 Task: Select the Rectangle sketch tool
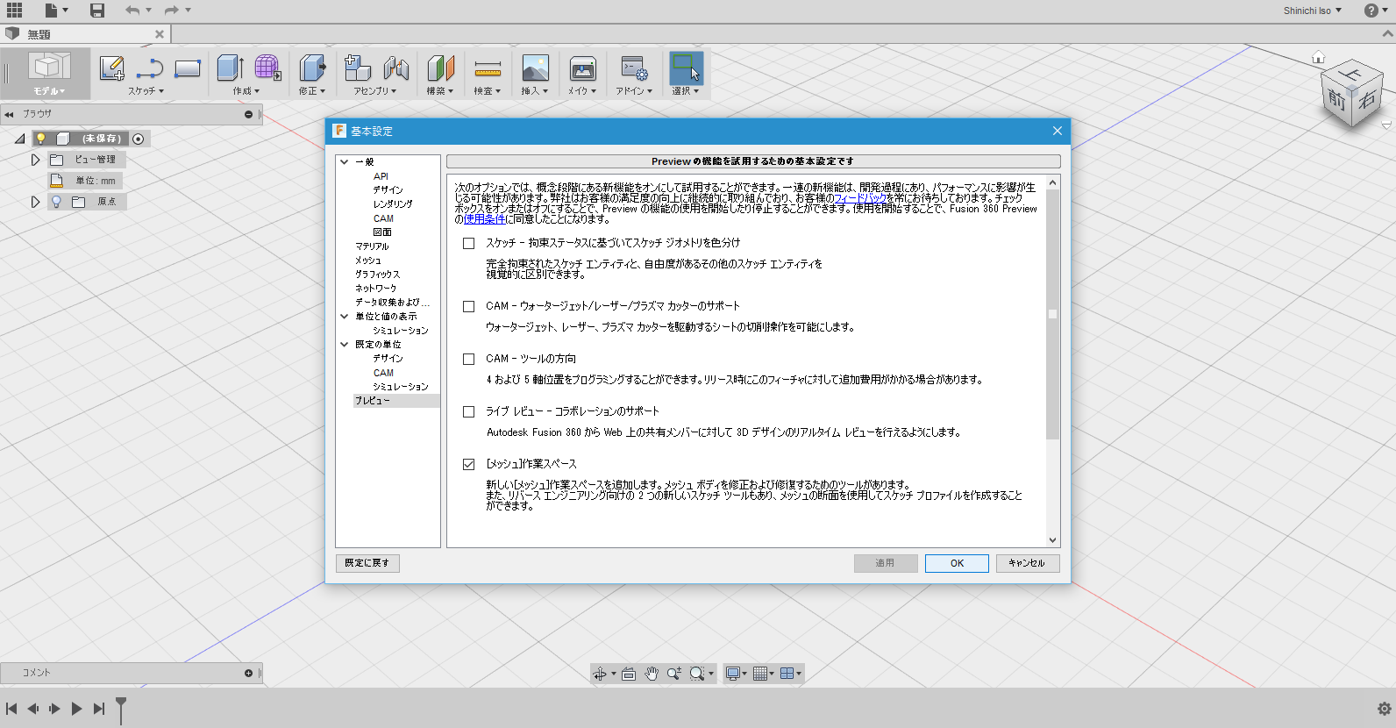188,68
